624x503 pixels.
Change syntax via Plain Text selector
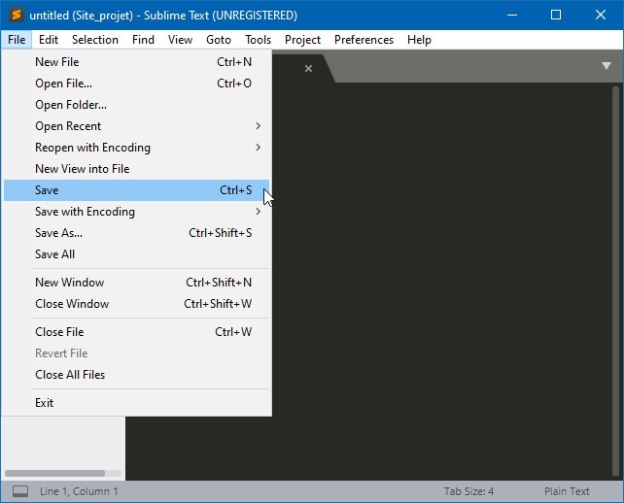[x=567, y=491]
